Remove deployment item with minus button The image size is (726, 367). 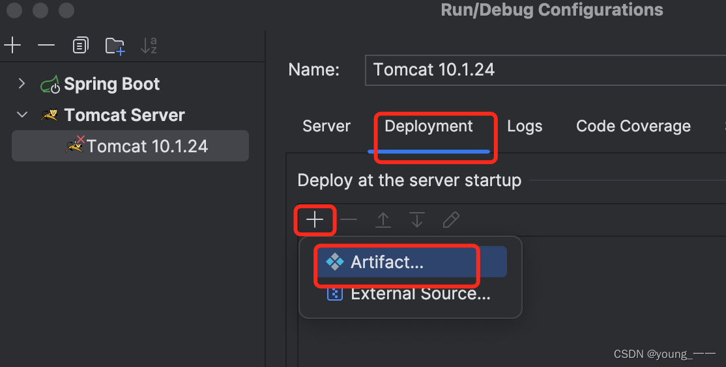click(x=349, y=219)
